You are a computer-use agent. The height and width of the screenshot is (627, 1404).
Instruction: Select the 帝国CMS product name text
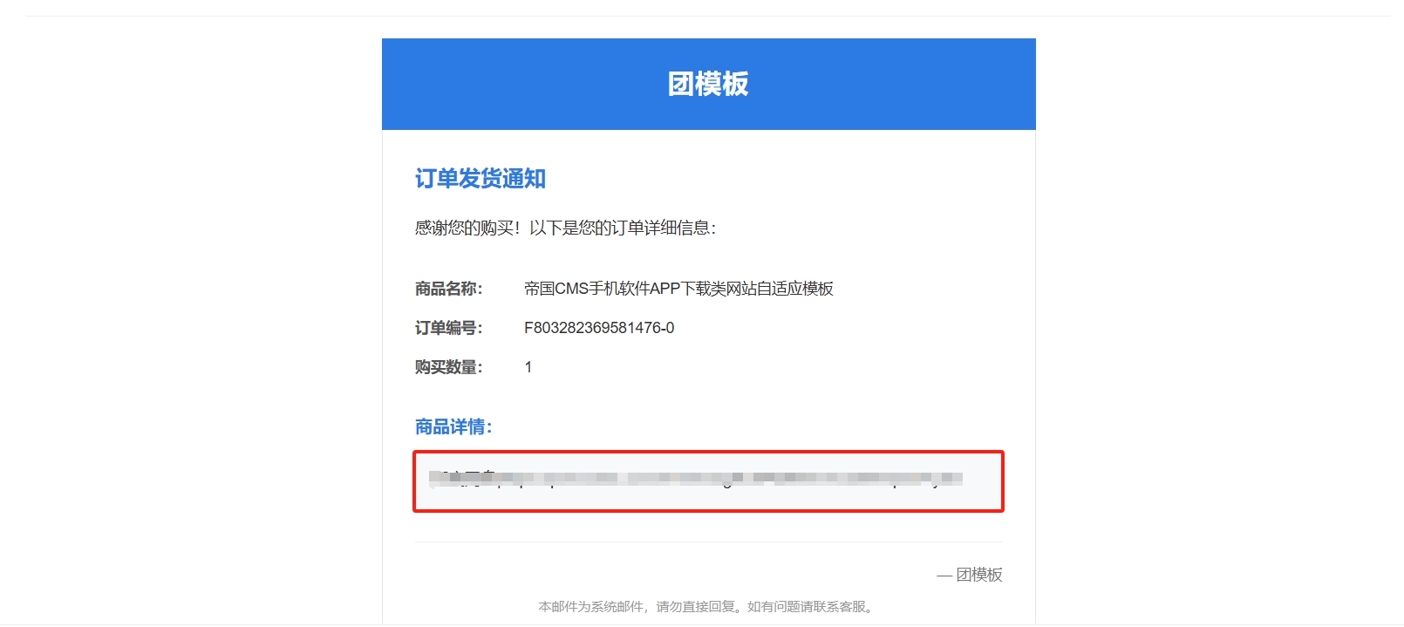(x=678, y=289)
